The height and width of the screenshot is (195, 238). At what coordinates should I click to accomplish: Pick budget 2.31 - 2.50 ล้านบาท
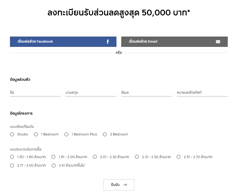pos(137,157)
